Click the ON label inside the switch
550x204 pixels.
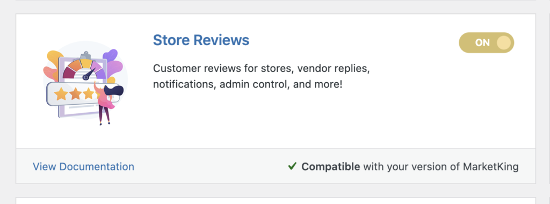482,43
